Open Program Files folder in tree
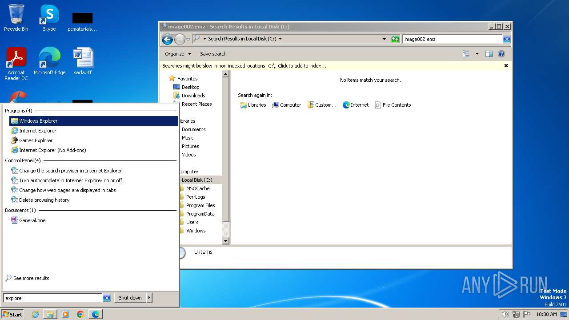Image resolution: width=569 pixels, height=320 pixels. click(x=200, y=205)
